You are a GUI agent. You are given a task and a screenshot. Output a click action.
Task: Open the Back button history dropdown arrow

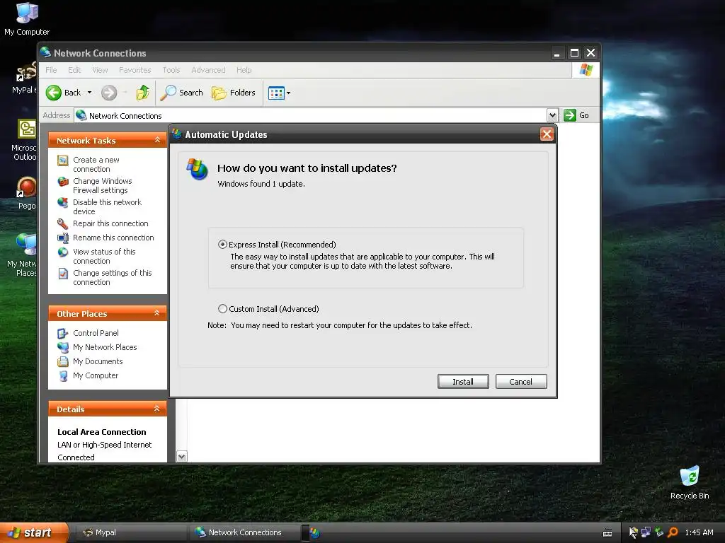pyautogui.click(x=89, y=93)
